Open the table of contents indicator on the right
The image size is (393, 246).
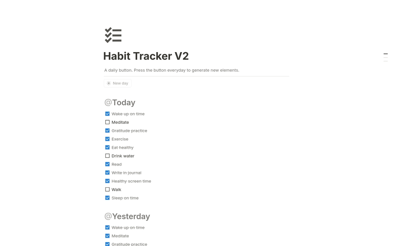click(386, 56)
